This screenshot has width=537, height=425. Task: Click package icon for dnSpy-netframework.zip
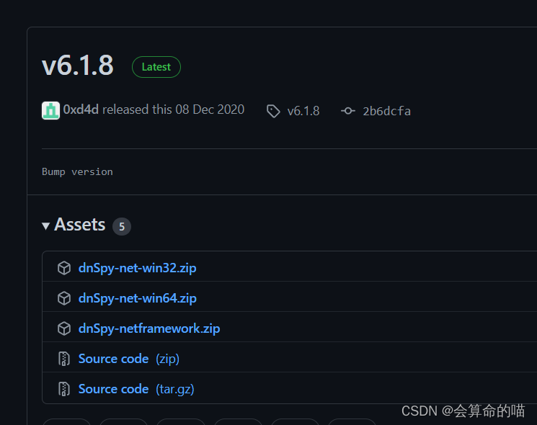(x=64, y=328)
